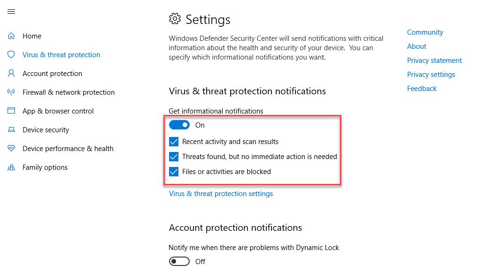Image resolution: width=479 pixels, height=273 pixels.
Task: Click the Family options people icon
Action: pyautogui.click(x=11, y=167)
